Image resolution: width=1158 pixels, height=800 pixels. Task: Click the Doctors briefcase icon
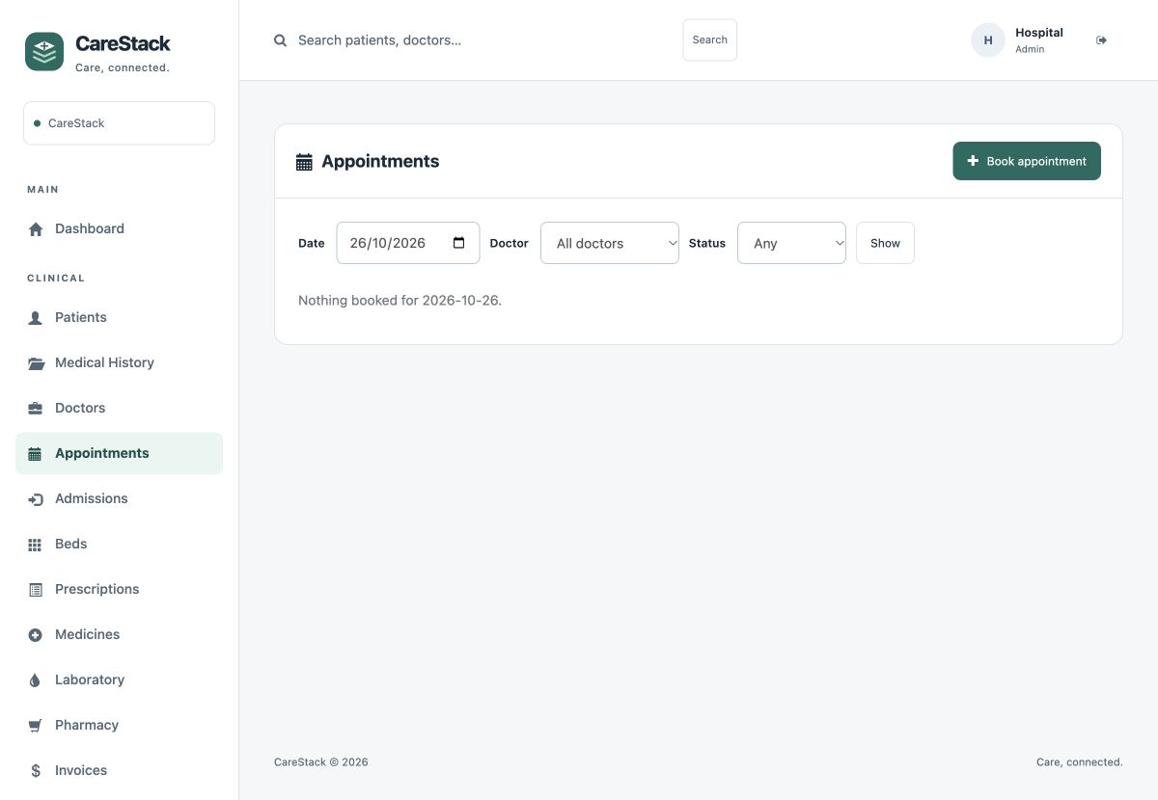pyautogui.click(x=36, y=409)
